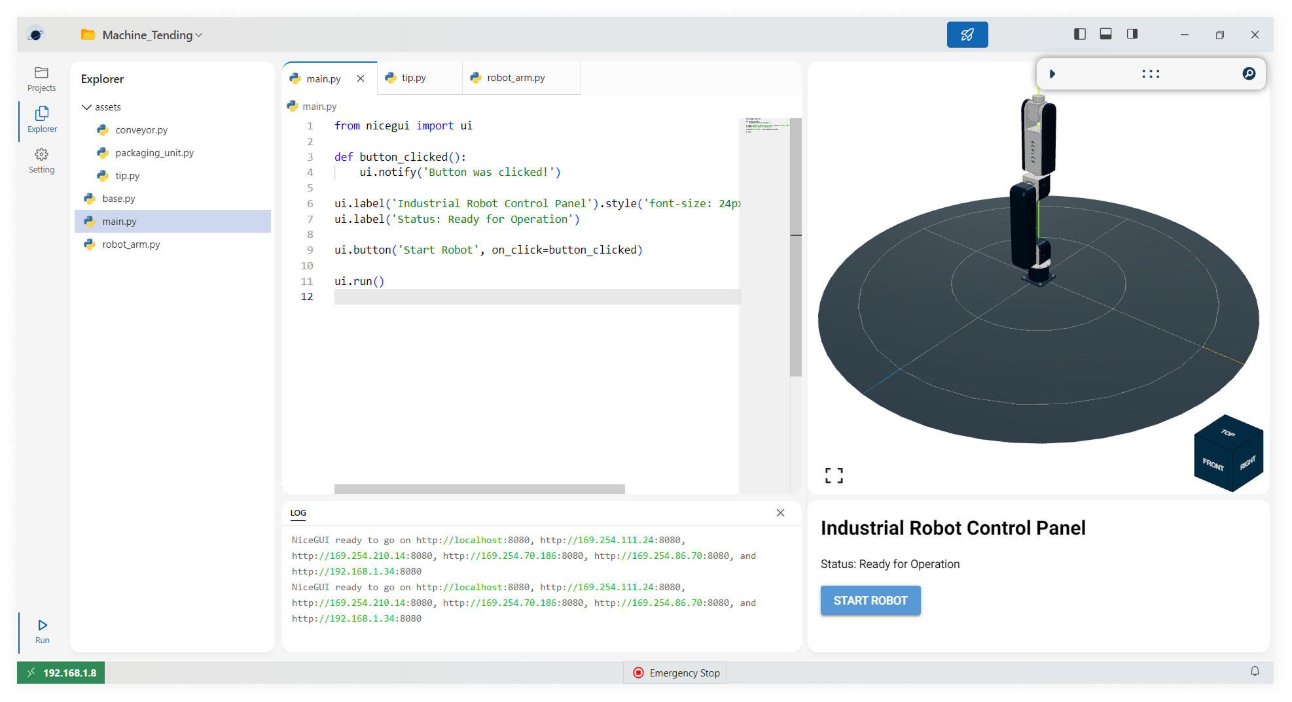Switch to the tip.py tab
The height and width of the screenshot is (702, 1292).
(414, 78)
